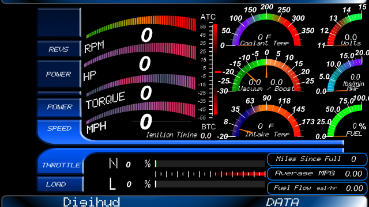This screenshot has height=207, width=369.
Task: Click the ignition timing vertical bar
Action: [x=215, y=69]
